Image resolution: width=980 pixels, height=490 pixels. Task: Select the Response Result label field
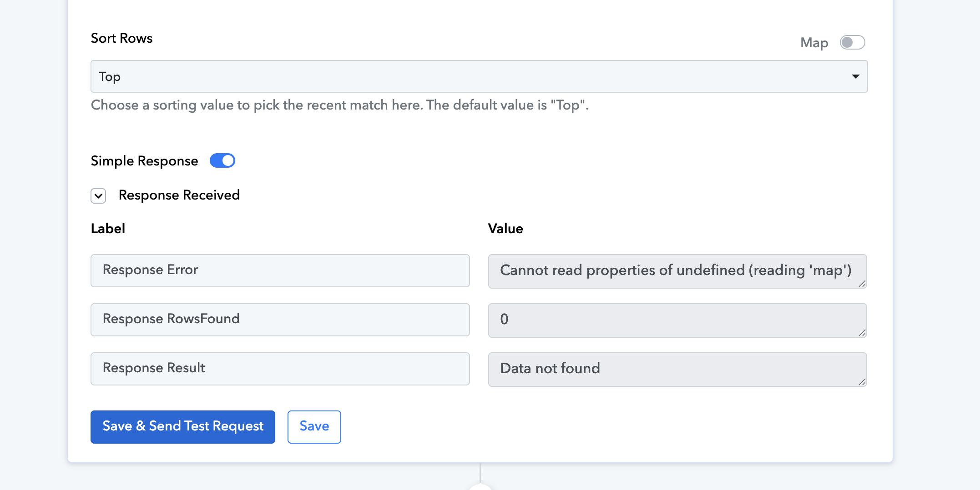coord(280,369)
